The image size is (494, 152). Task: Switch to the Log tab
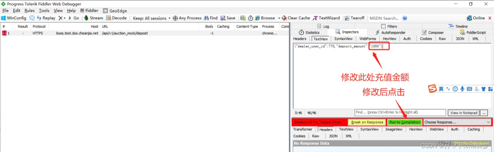(323, 26)
